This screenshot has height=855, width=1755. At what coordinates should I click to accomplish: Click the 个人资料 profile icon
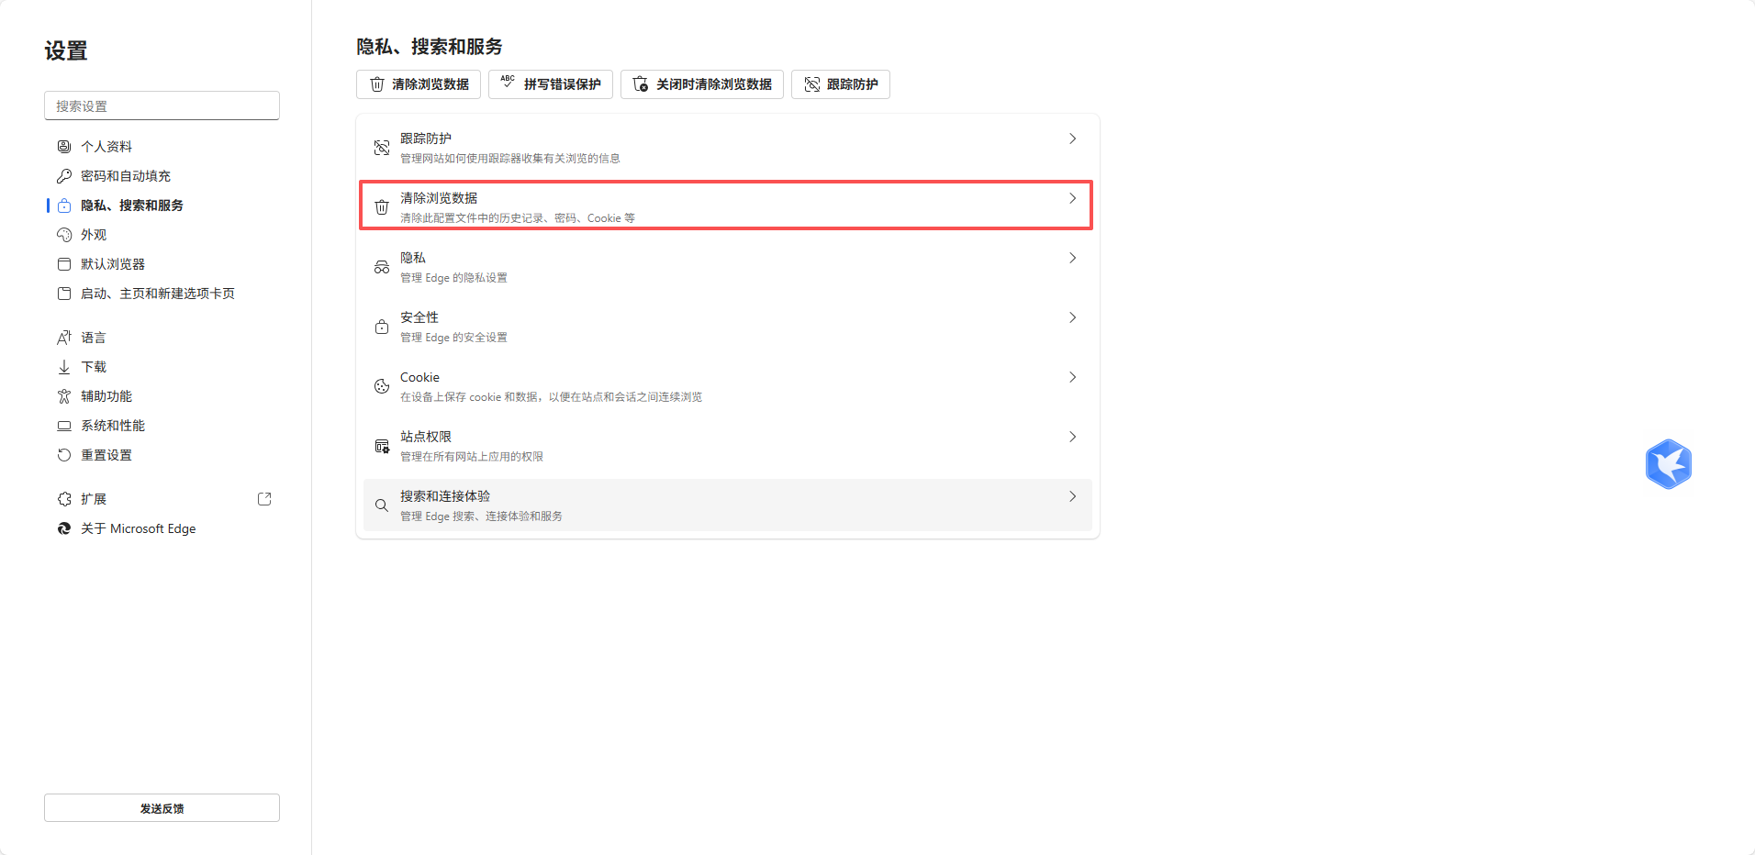[64, 146]
